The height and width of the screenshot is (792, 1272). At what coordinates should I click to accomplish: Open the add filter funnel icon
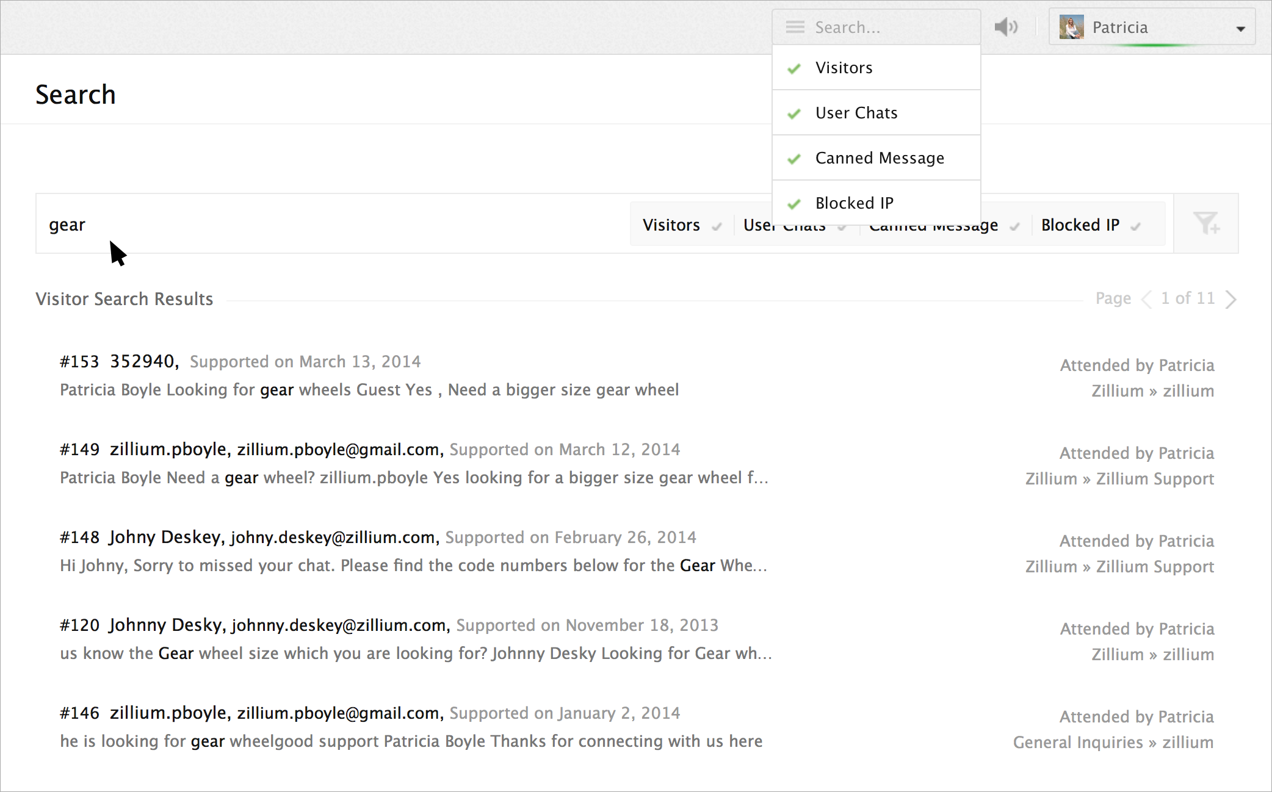(x=1206, y=223)
